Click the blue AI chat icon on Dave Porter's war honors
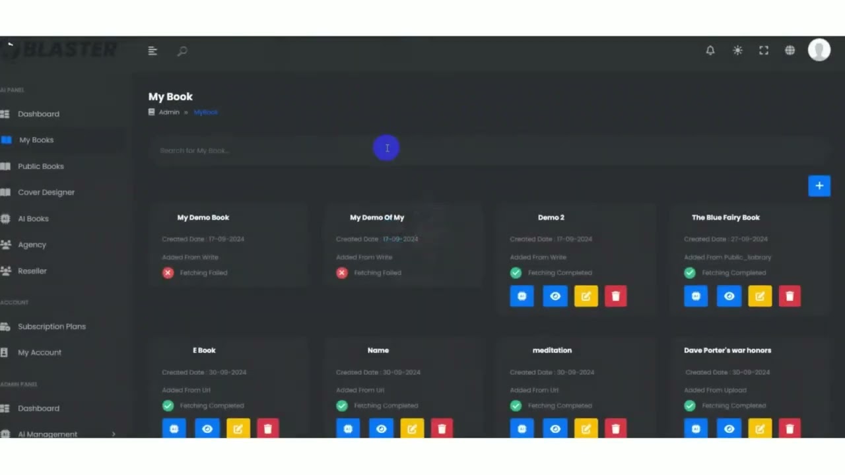Screen dimensions: 845x475 click(696, 428)
